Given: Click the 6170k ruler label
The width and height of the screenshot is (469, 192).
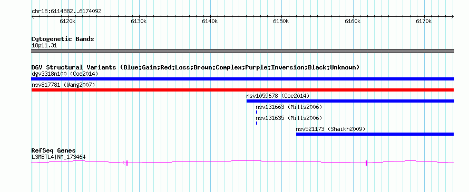Looking at the screenshot, I should point(424,22).
